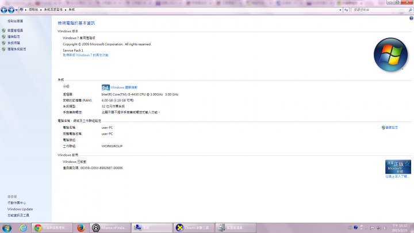Expand arrow before 控制台 breadcrumb
414x233 pixels.
coord(26,10)
